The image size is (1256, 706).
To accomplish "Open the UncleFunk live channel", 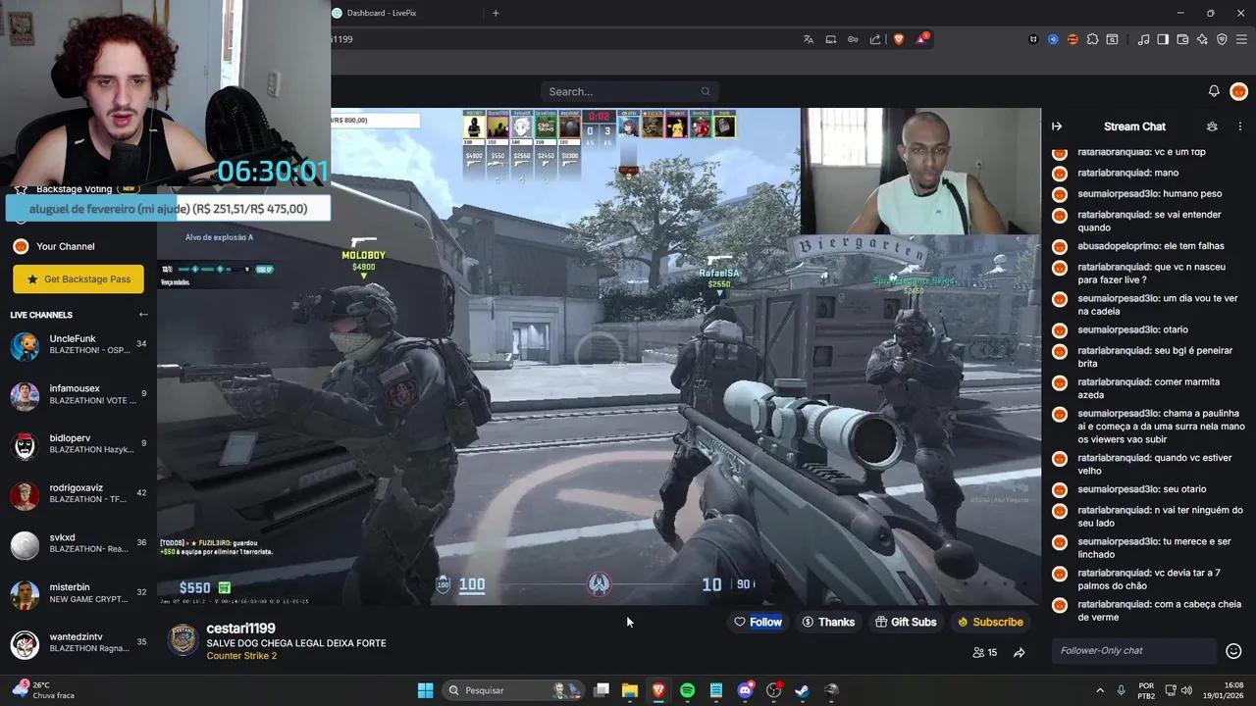I will coord(78,345).
